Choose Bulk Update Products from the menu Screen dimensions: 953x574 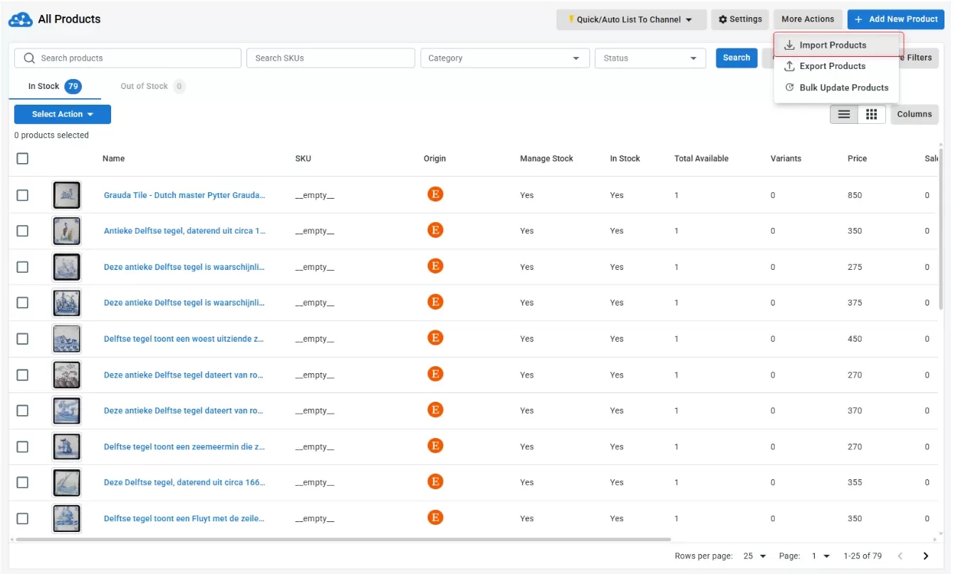point(837,88)
